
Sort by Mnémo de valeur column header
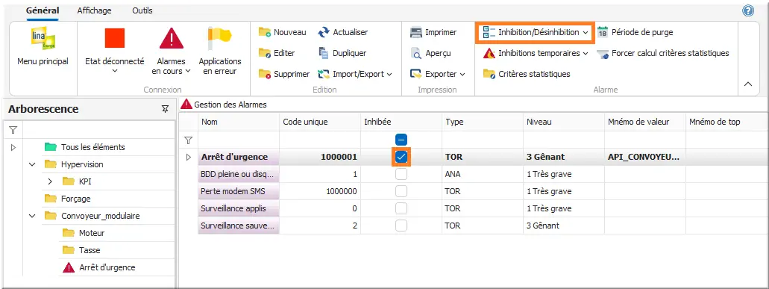[645, 122]
